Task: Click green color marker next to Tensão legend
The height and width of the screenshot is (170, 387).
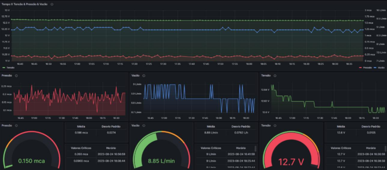Action: pos(4,67)
